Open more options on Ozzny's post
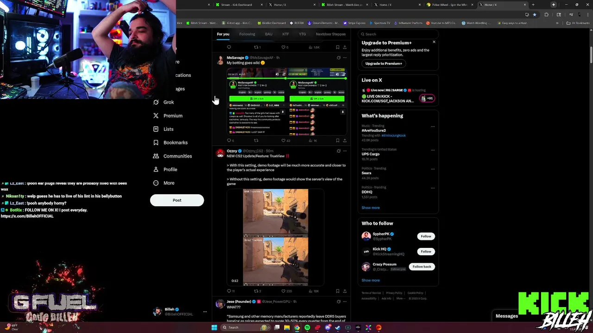 [x=344, y=151]
